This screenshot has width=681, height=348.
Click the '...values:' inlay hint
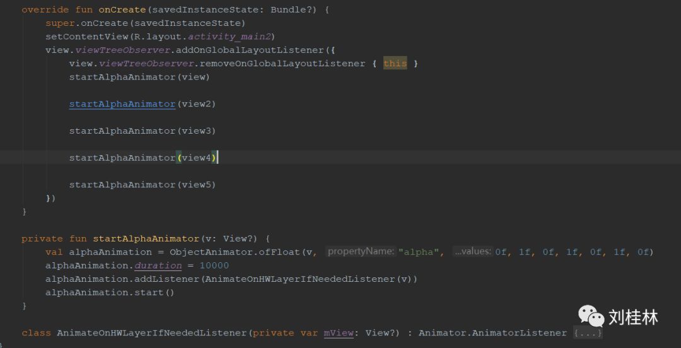[x=472, y=252]
